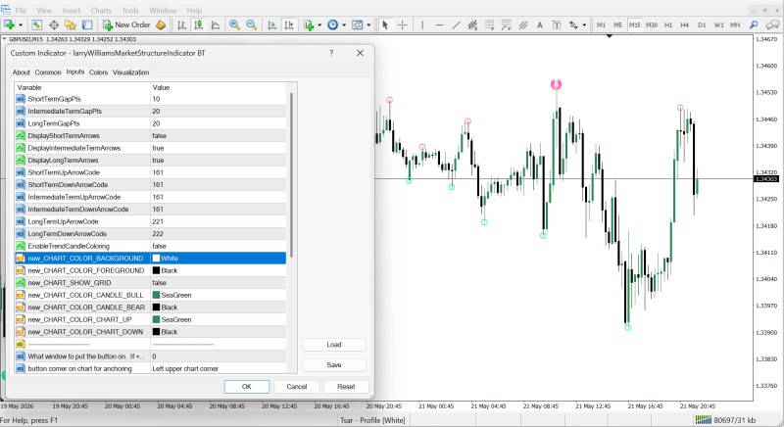Switch timeframe to M5
The image size is (784, 427).
[618, 24]
